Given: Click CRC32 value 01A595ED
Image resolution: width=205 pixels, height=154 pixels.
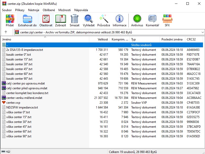Looking at the screenshot, I should pos(193,136).
